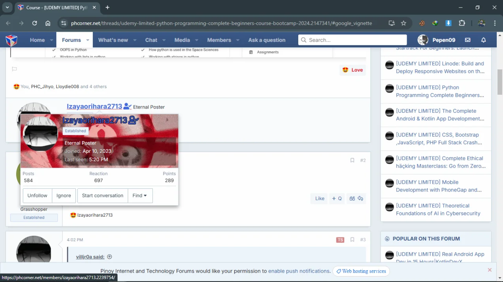The image size is (503, 282).
Task: Click the PHCorner site logo
Action: (x=11, y=40)
